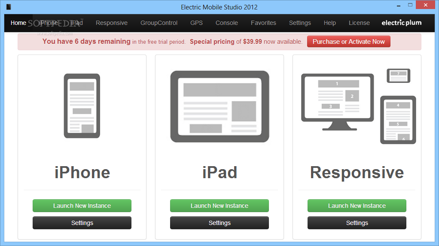This screenshot has width=439, height=246.
Task: Launch a new Responsive instance
Action: [x=357, y=206]
